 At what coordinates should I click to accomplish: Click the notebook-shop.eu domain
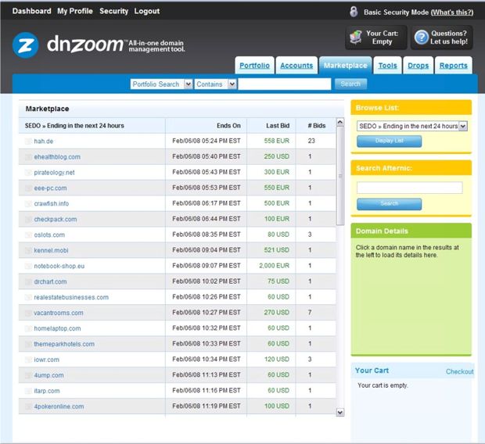click(59, 266)
